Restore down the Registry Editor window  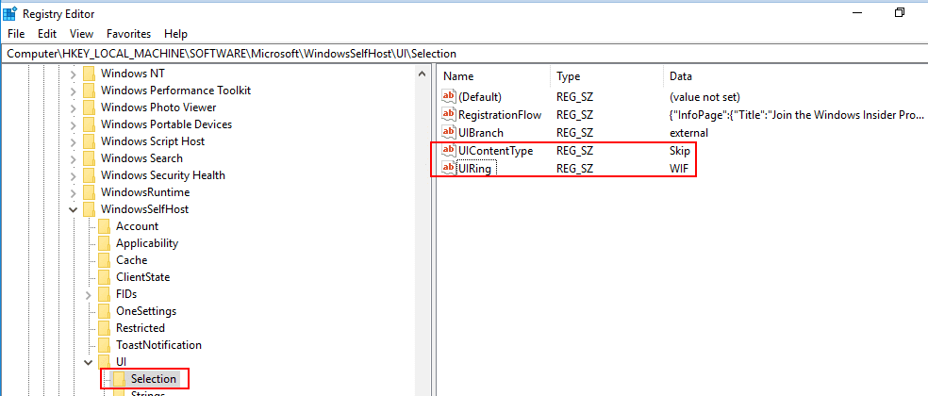[900, 12]
